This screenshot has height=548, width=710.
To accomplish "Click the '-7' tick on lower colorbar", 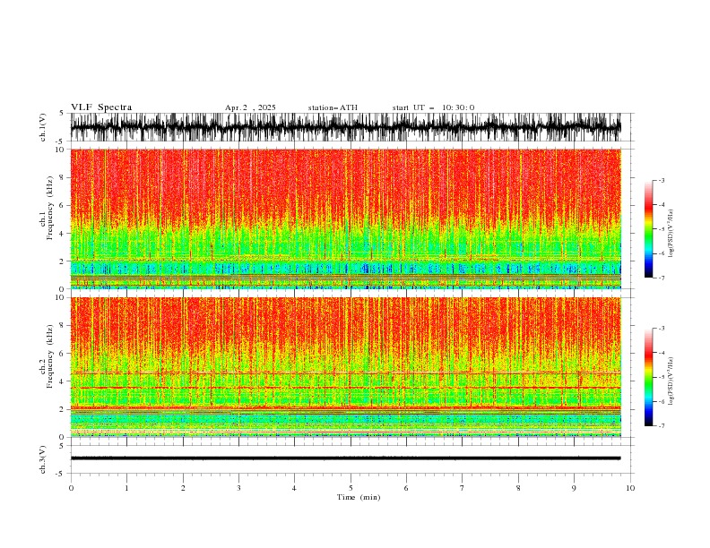I will tap(661, 426).
